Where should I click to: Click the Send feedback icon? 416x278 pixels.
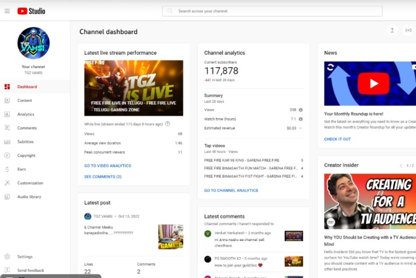point(7,270)
